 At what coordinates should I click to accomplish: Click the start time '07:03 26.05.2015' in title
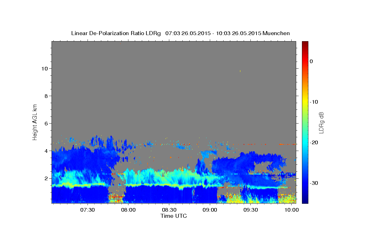point(188,33)
